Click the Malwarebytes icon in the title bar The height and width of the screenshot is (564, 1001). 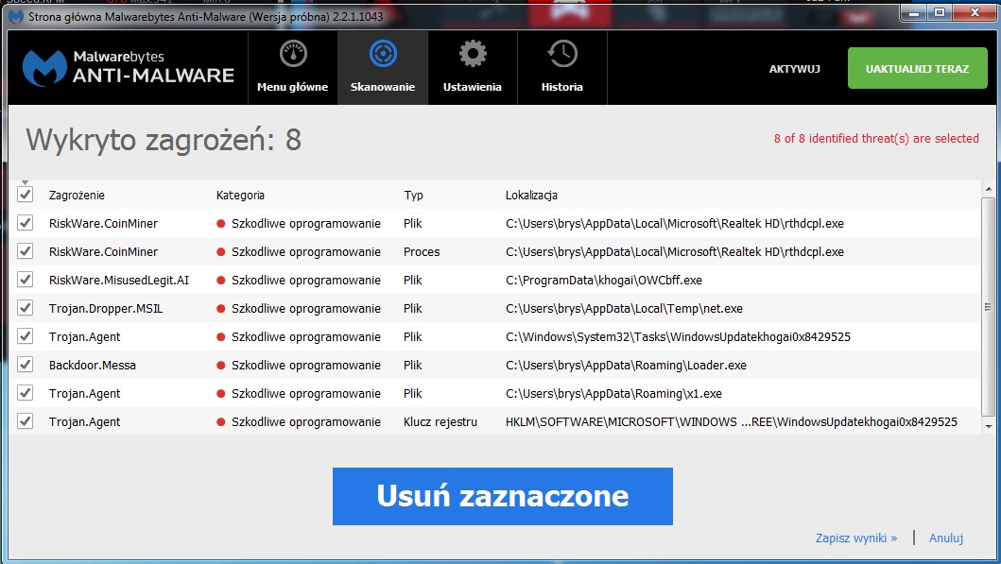(16, 17)
